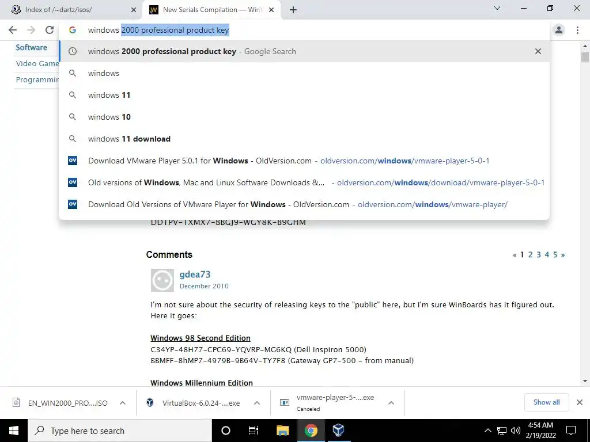
Task: Switch to the 'Index of /~dartz/isos/' tab
Action: point(71,10)
